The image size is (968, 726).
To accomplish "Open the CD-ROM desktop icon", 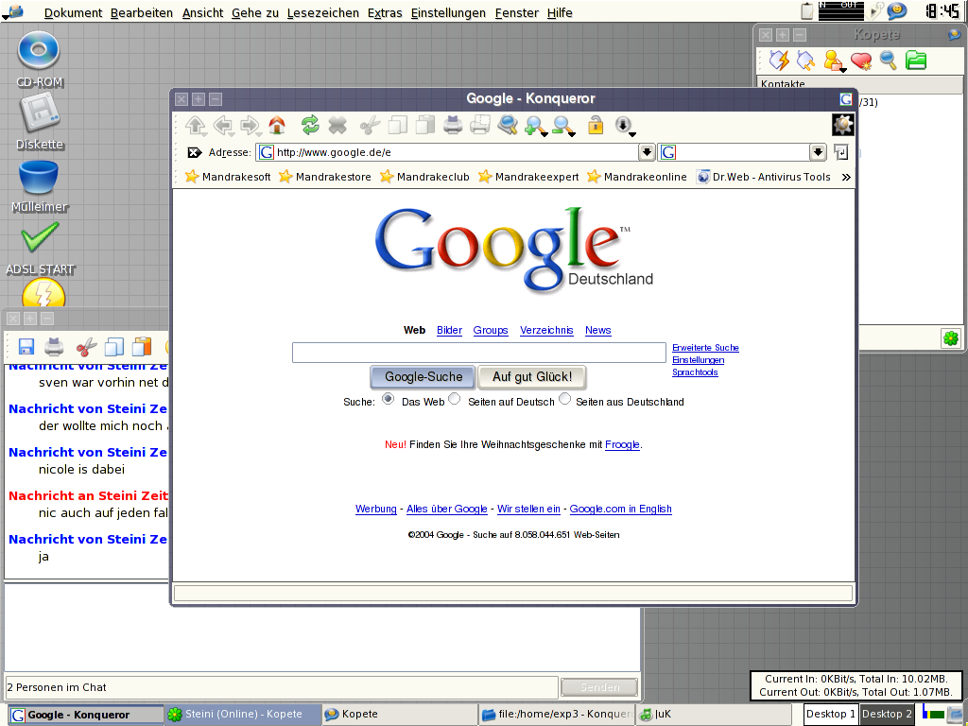I will (39, 60).
